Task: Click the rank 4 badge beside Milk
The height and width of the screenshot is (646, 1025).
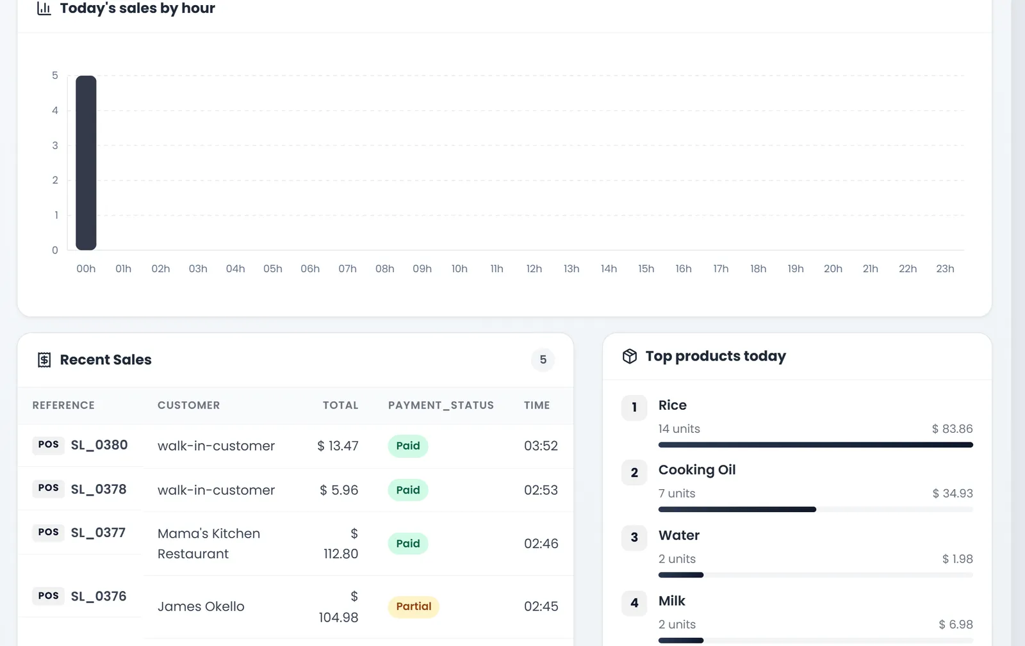Action: point(634,603)
